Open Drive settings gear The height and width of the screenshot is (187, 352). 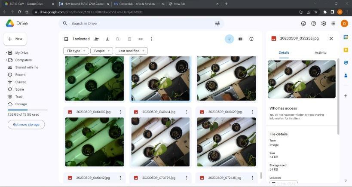324,23
